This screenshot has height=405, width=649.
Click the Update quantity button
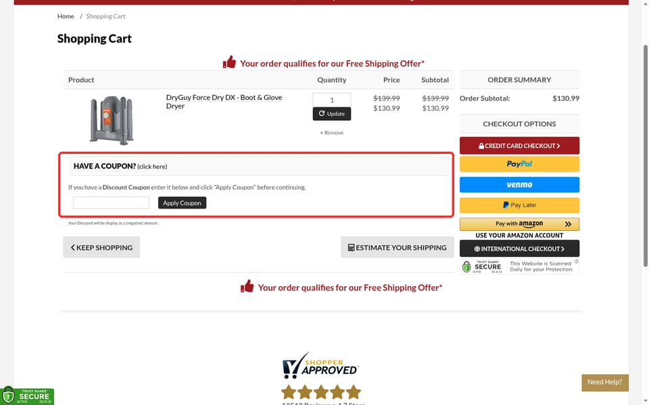pyautogui.click(x=331, y=113)
